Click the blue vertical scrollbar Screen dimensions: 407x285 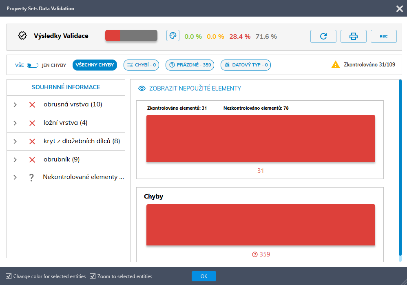click(x=400, y=167)
